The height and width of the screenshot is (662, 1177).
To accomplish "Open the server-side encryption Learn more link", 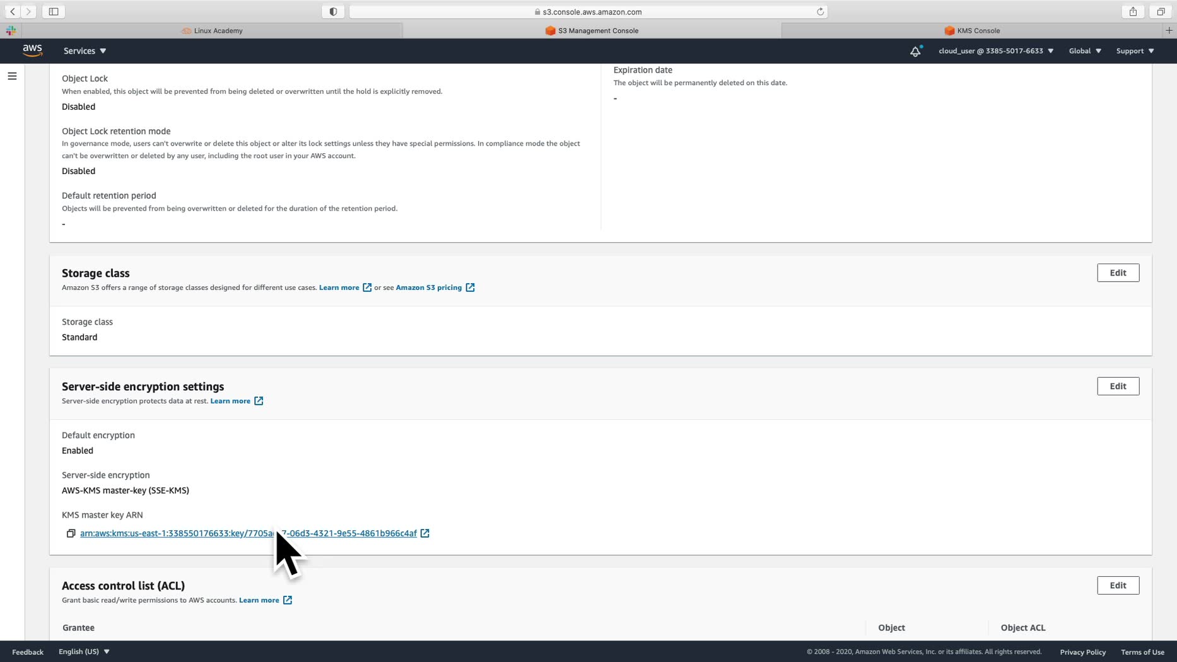I will [x=230, y=401].
